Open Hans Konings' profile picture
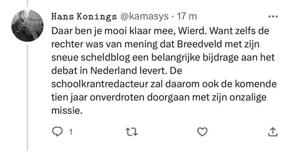This screenshot has width=290, height=152. point(27,26)
